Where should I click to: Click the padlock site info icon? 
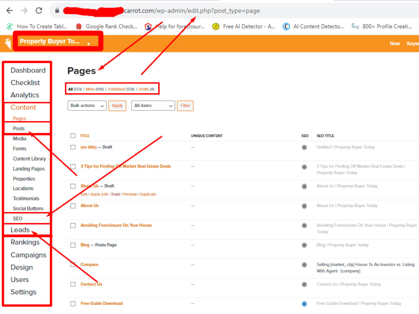(x=57, y=11)
